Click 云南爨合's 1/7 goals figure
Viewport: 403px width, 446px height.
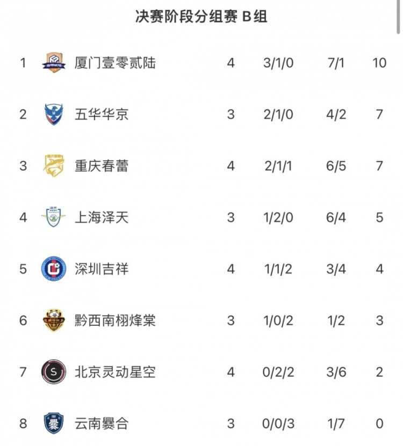pyautogui.click(x=336, y=423)
